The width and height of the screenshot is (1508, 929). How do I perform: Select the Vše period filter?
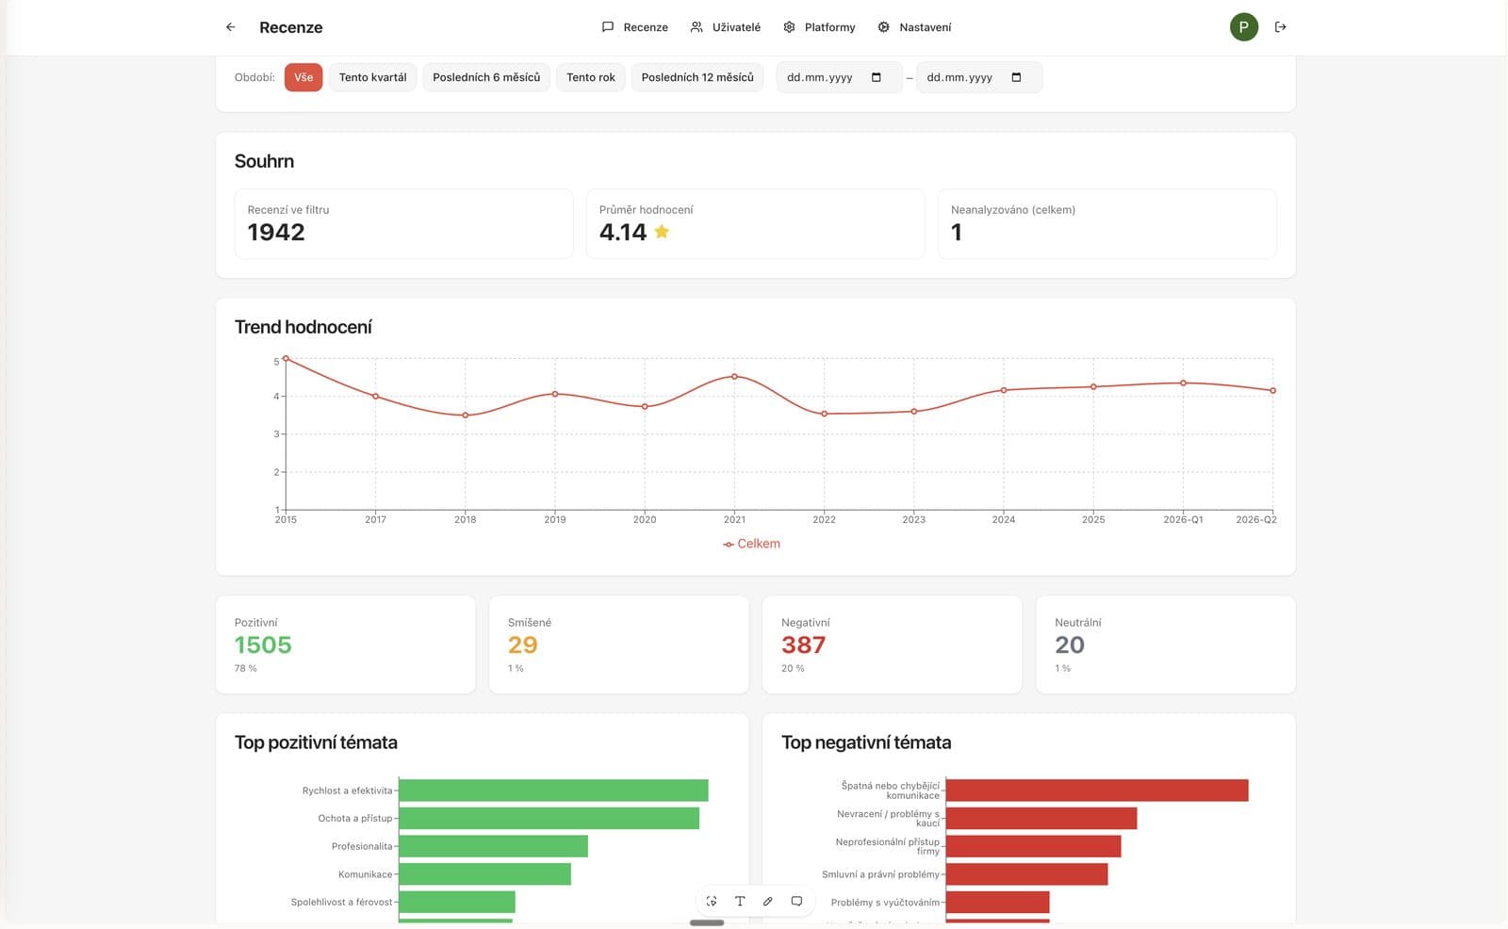tap(303, 77)
